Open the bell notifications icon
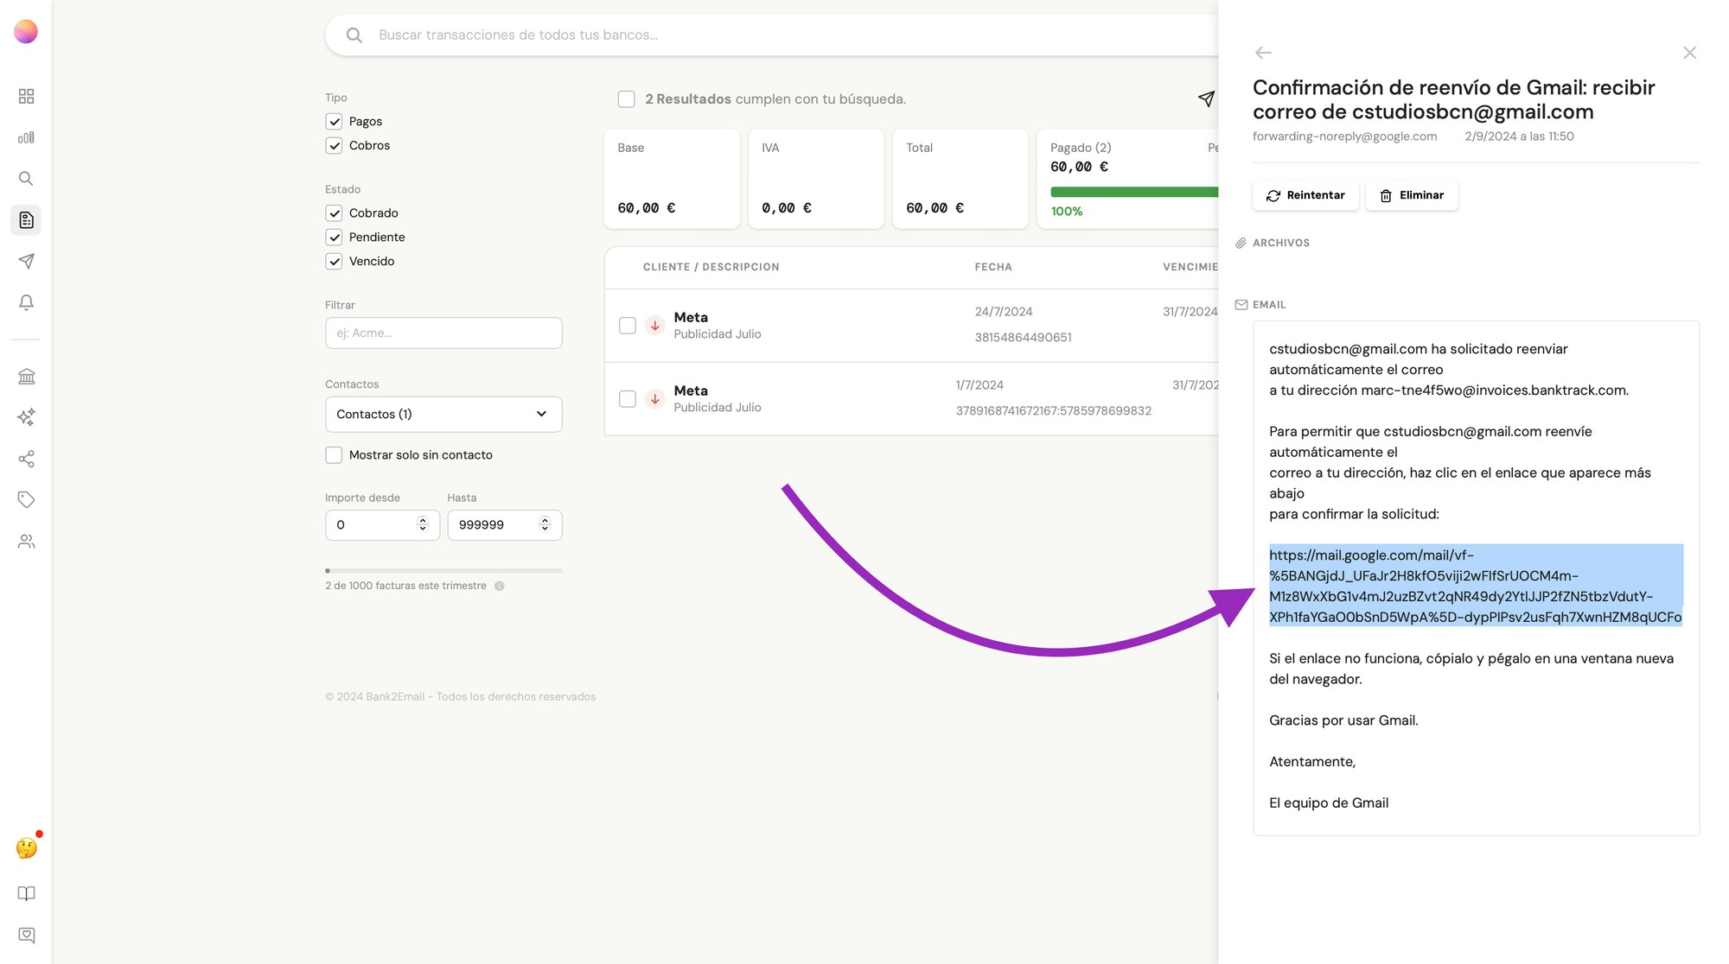Image resolution: width=1729 pixels, height=964 pixels. 26,302
